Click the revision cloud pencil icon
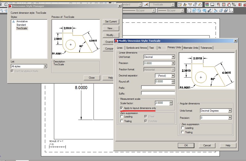The image size is (246, 161). pyautogui.click(x=200, y=5)
